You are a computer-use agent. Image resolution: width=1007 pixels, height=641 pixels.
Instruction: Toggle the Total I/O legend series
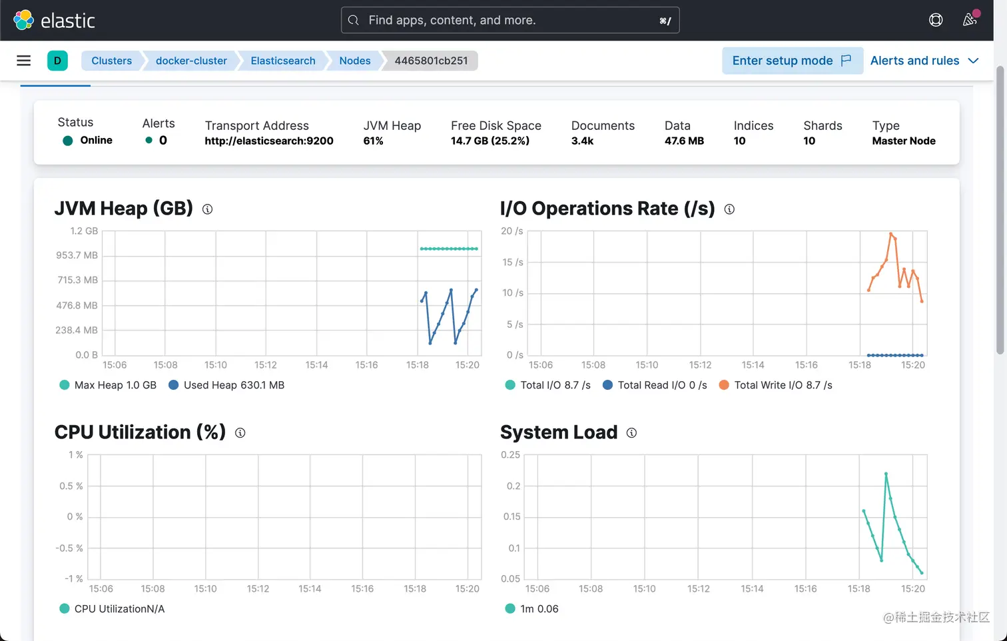pyautogui.click(x=548, y=385)
